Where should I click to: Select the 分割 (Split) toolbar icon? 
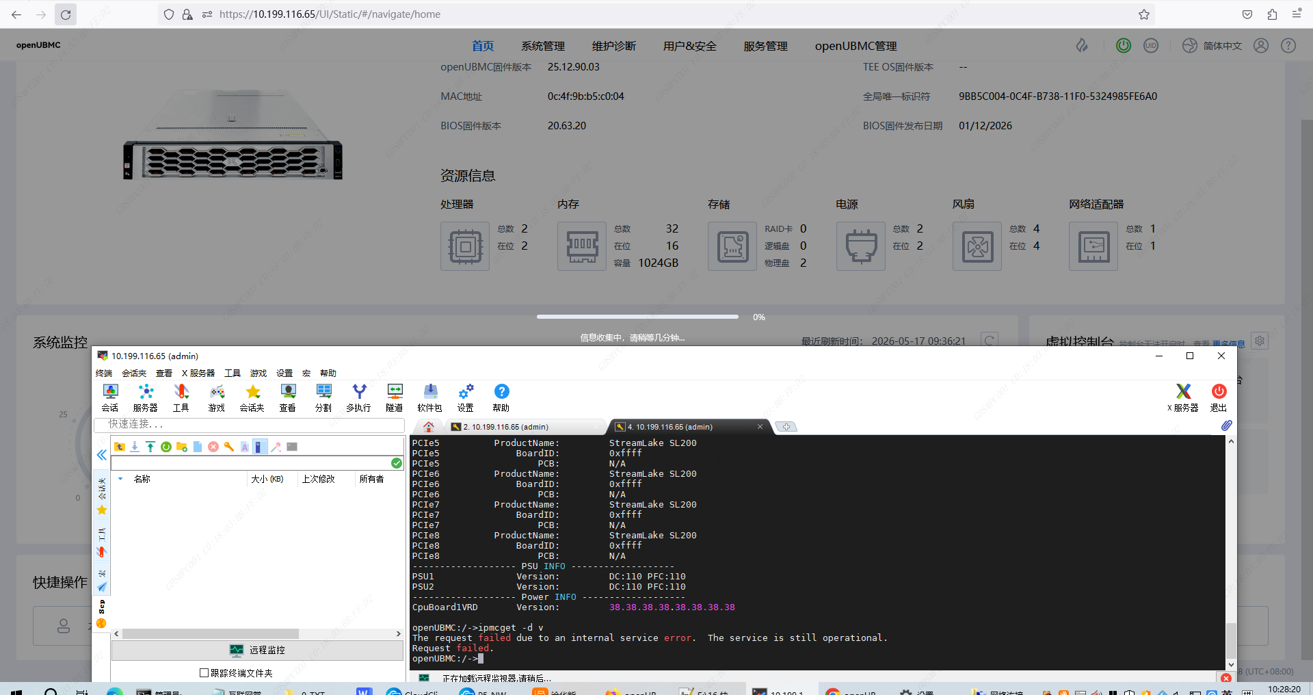323,397
